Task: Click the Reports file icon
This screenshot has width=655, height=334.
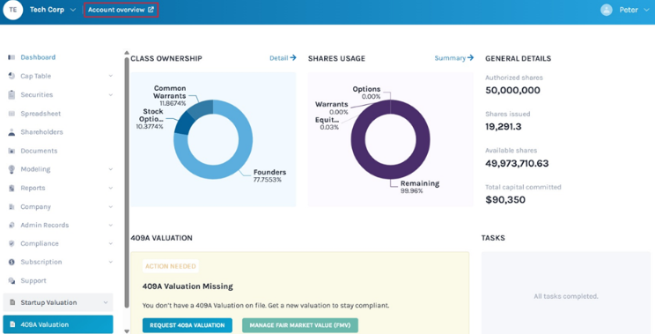Action: 11,188
